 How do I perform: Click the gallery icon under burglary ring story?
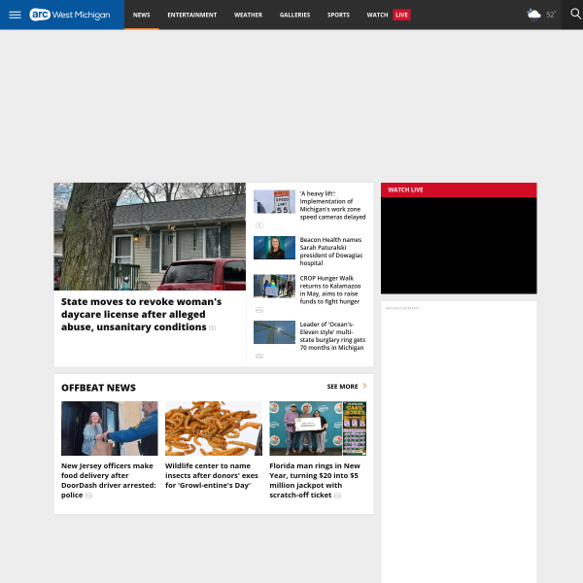click(x=259, y=356)
